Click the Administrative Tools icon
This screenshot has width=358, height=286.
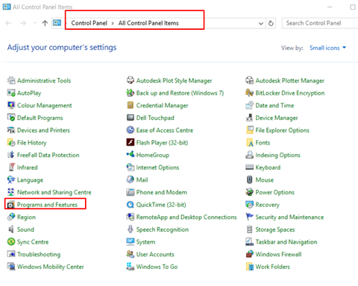pos(11,80)
